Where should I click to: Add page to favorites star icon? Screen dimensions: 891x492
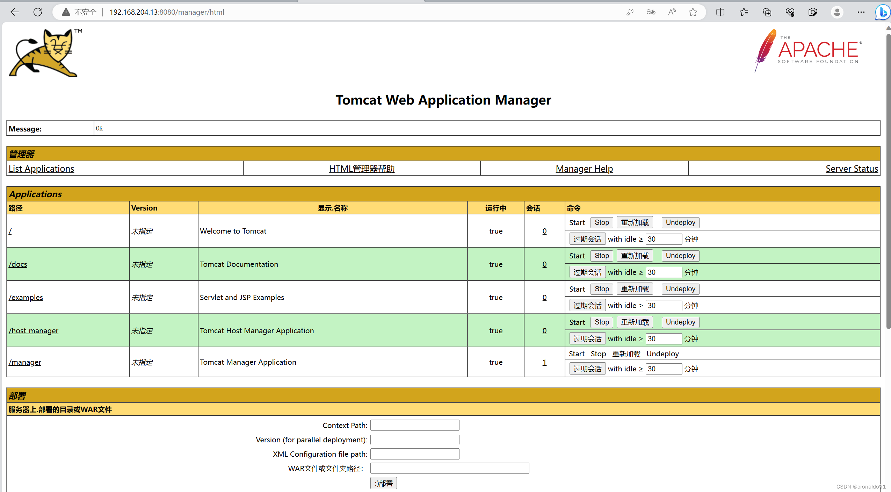pyautogui.click(x=693, y=12)
